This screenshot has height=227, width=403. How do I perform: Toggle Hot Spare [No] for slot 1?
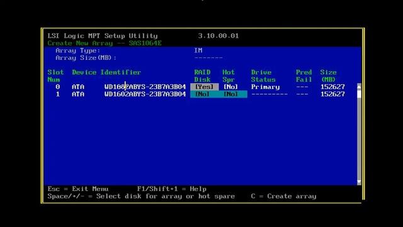pyautogui.click(x=230, y=94)
